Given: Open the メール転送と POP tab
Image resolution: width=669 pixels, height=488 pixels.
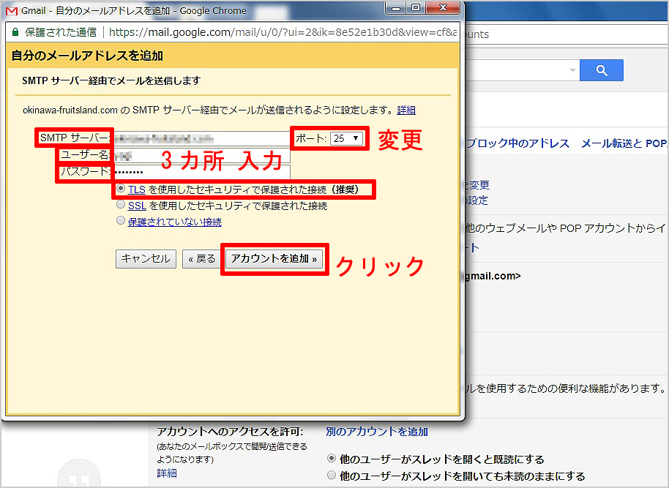Looking at the screenshot, I should point(624,143).
